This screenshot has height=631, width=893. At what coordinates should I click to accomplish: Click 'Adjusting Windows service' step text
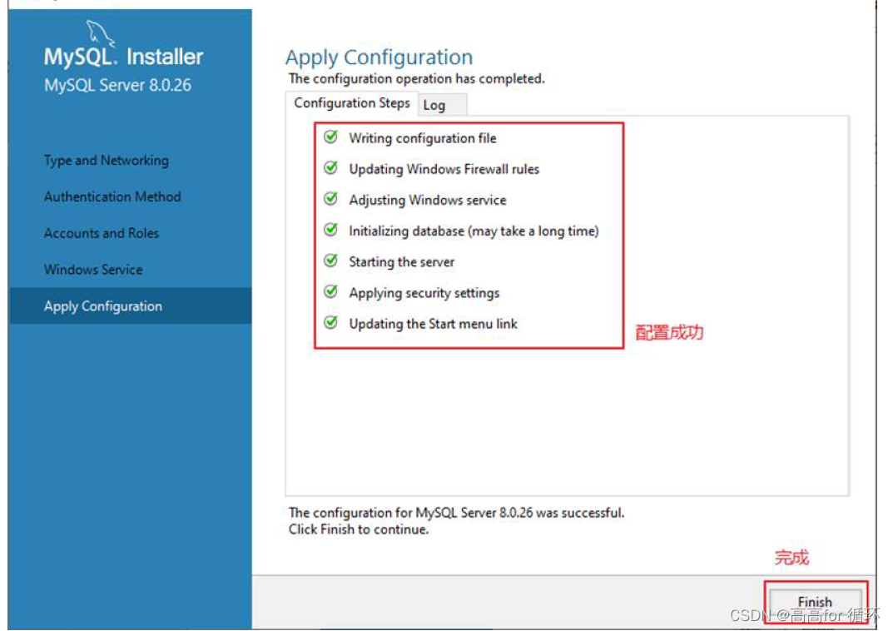point(428,200)
